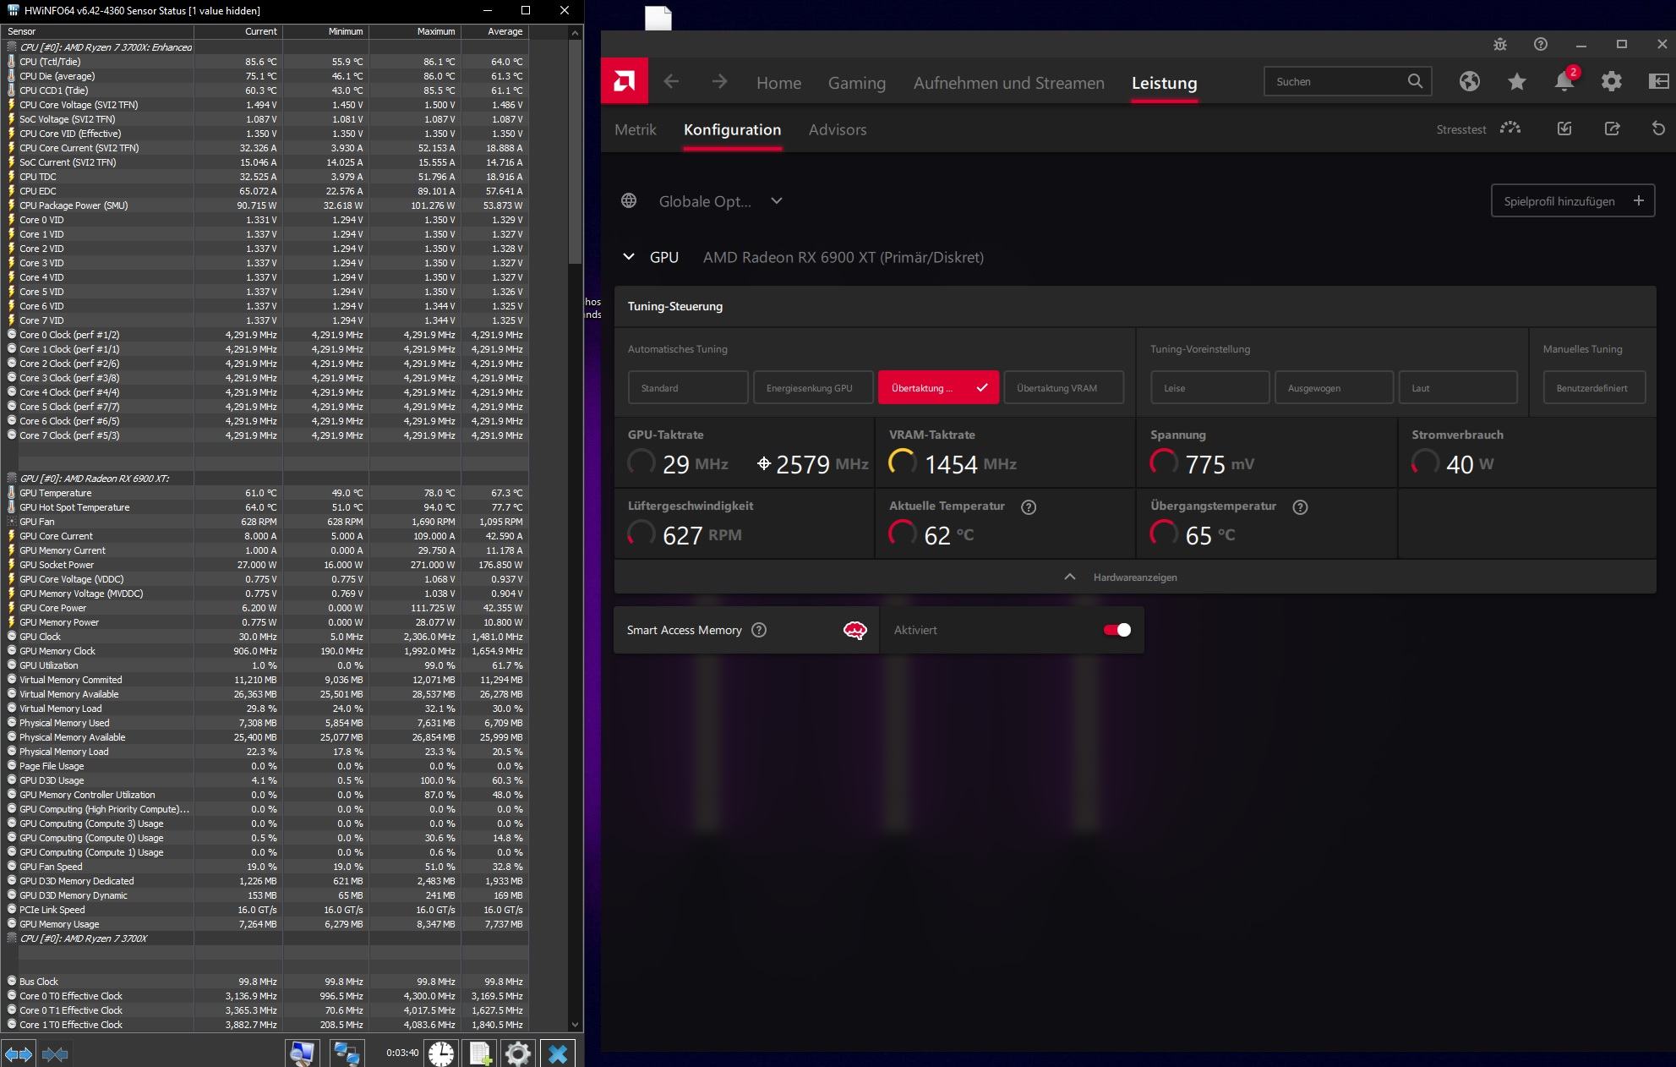Click HWiNFO Minimum column header
Image resolution: width=1676 pixels, height=1067 pixels.
[325, 31]
